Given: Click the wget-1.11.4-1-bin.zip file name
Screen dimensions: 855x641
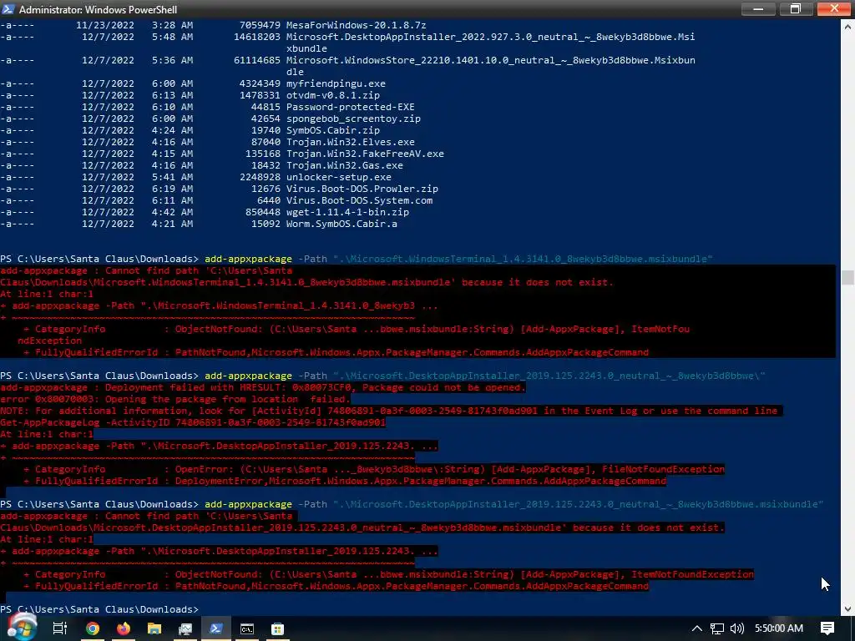Looking at the screenshot, I should 347,212.
